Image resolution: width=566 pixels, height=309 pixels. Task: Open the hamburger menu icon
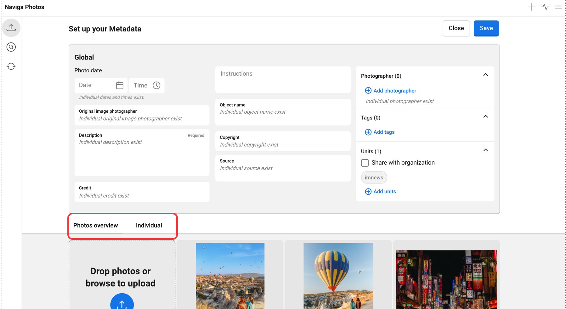[558, 7]
